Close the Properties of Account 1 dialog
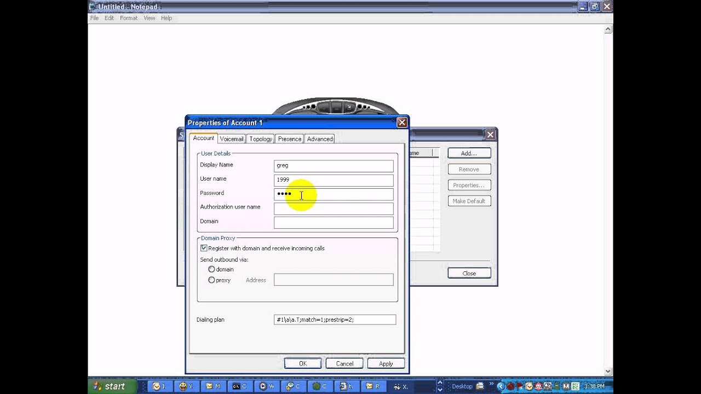 click(x=402, y=123)
